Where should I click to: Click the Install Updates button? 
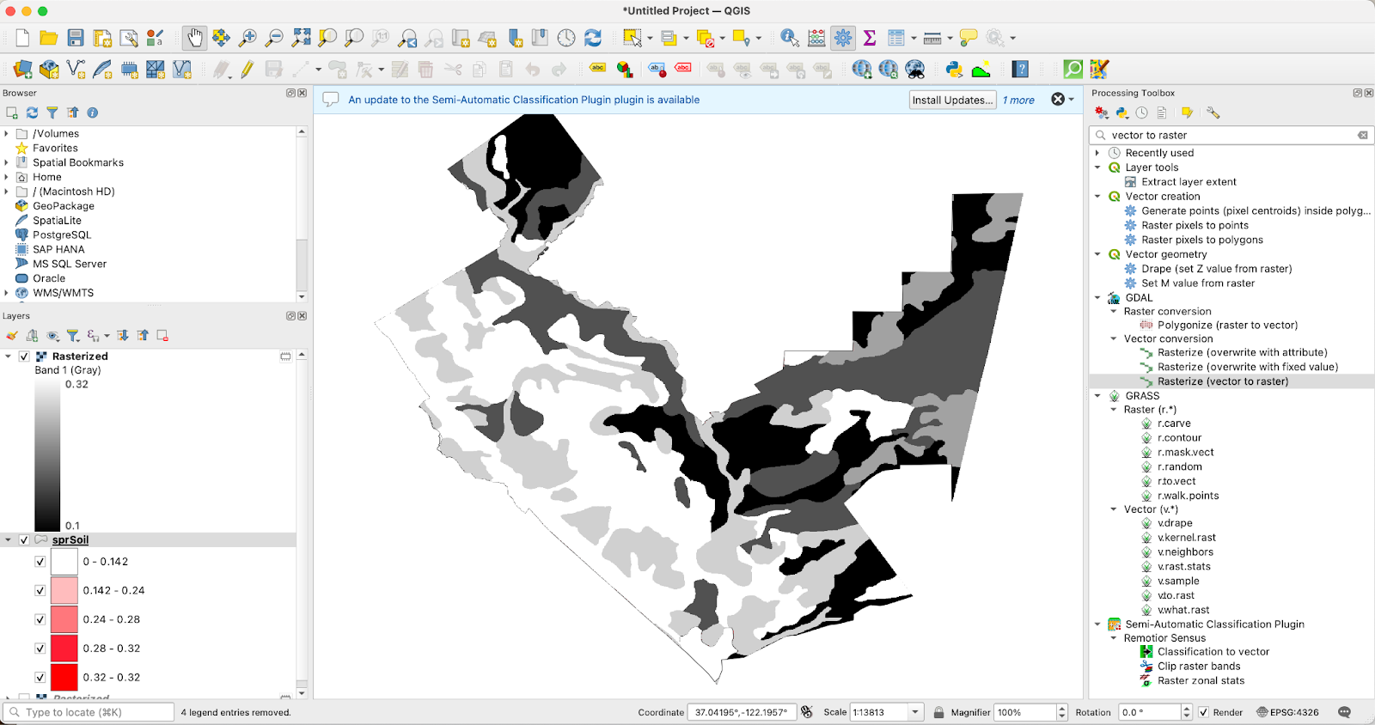(952, 100)
